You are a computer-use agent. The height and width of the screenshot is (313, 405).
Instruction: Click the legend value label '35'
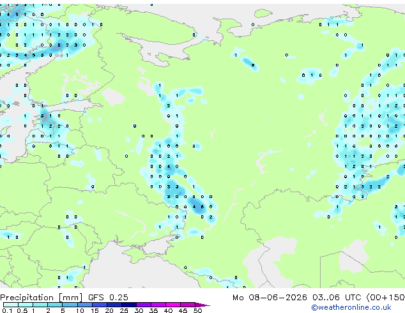pos(153,310)
